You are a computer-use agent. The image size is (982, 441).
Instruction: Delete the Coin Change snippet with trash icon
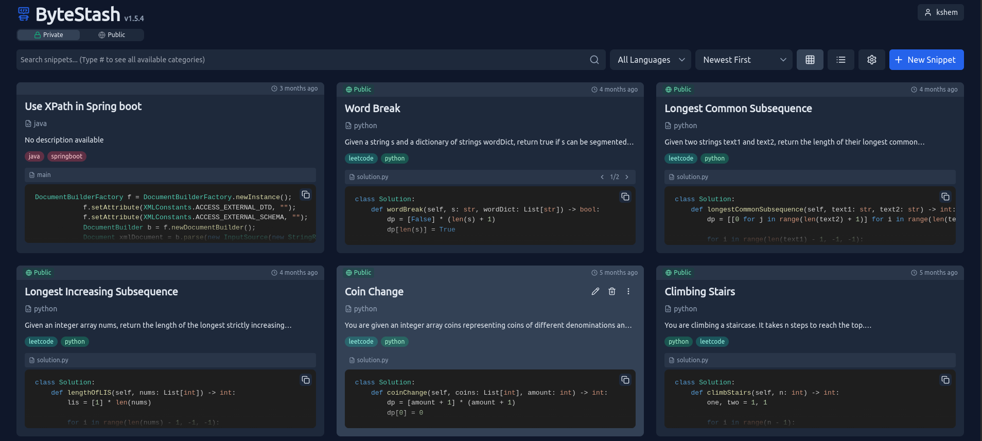pyautogui.click(x=612, y=291)
